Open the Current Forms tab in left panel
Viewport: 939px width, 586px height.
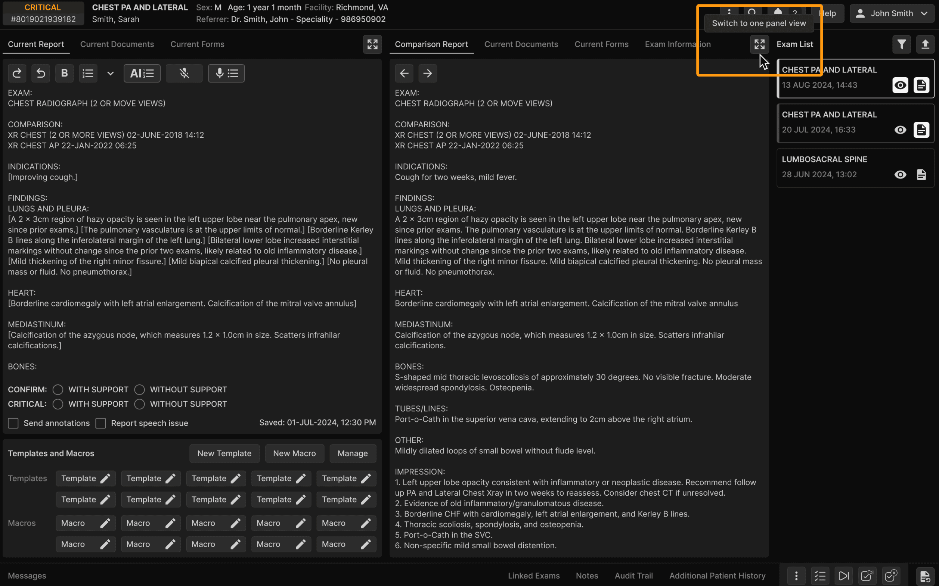(198, 44)
